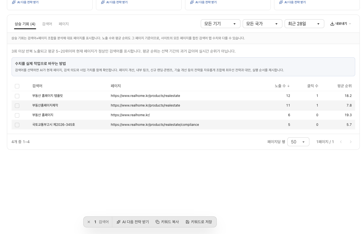Open the 검색어 tab
364x234 pixels.
click(x=47, y=24)
